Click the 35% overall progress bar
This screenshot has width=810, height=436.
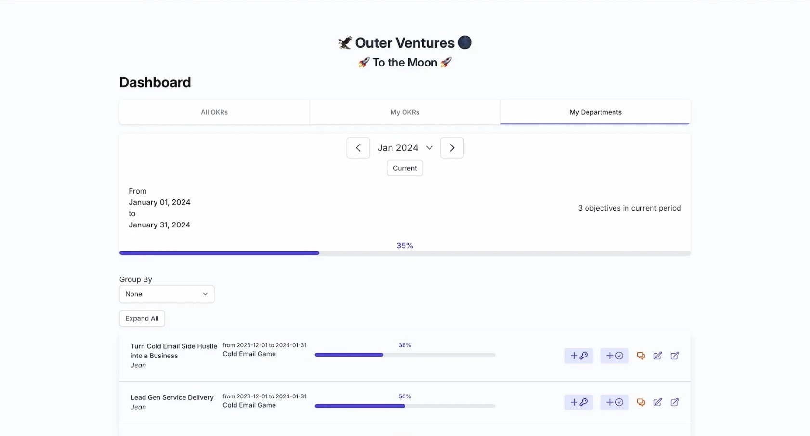pos(405,253)
